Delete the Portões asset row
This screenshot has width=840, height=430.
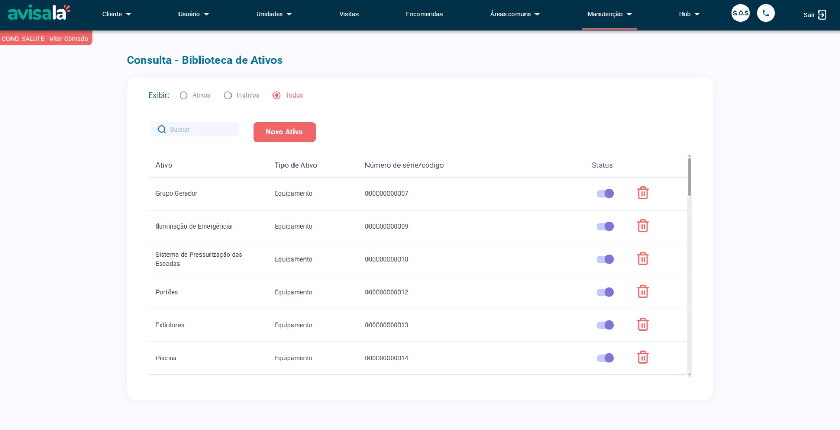tap(643, 292)
